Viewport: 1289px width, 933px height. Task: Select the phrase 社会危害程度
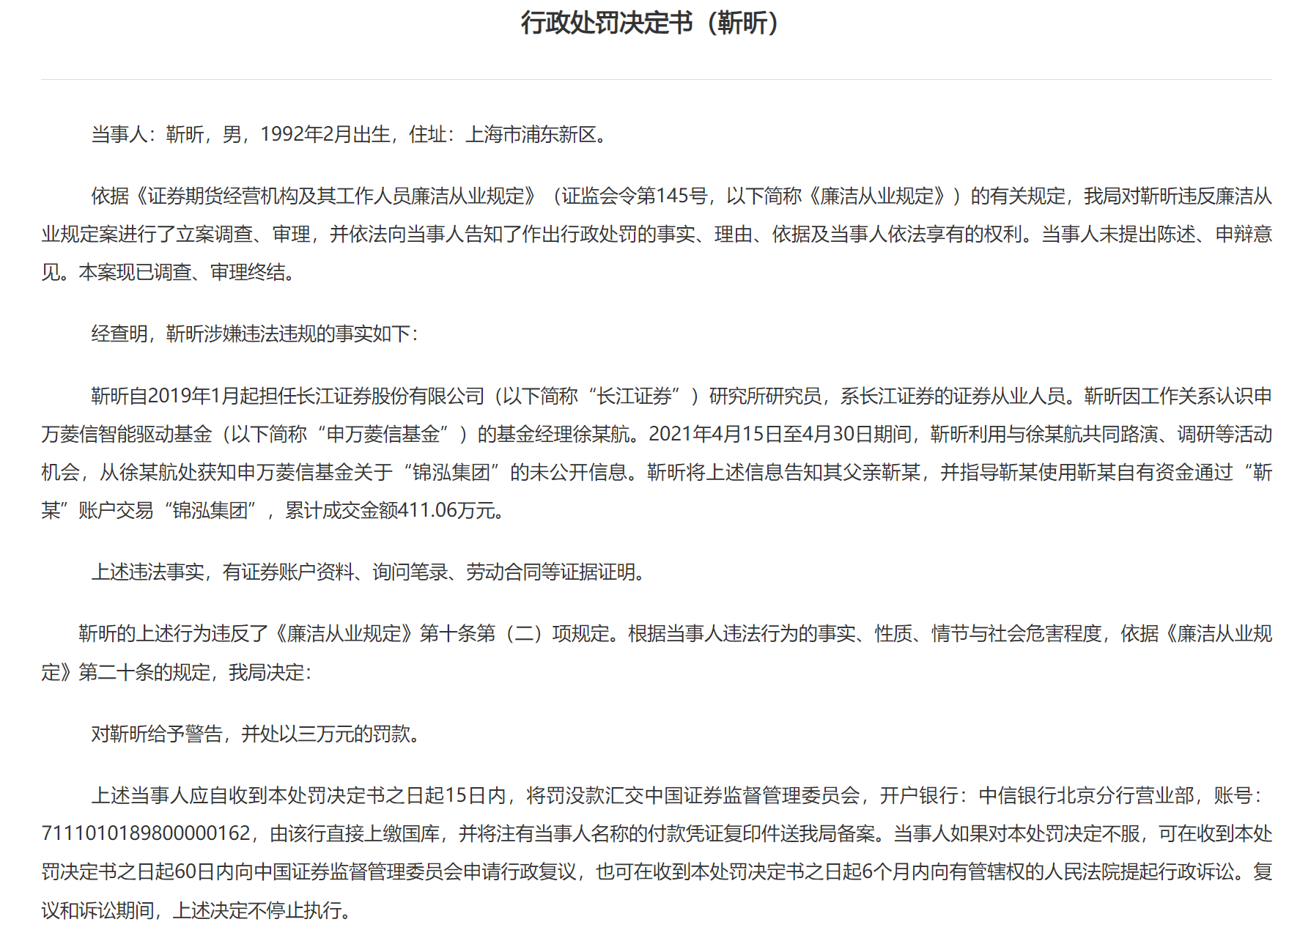click(1045, 633)
